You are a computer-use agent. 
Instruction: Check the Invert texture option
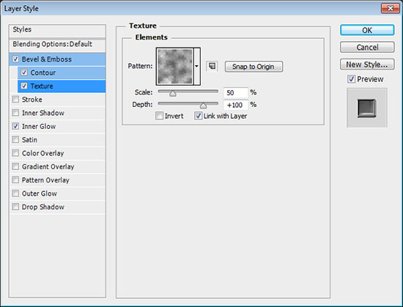click(x=159, y=116)
